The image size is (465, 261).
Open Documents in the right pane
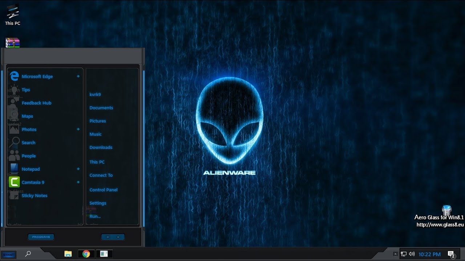tap(101, 108)
